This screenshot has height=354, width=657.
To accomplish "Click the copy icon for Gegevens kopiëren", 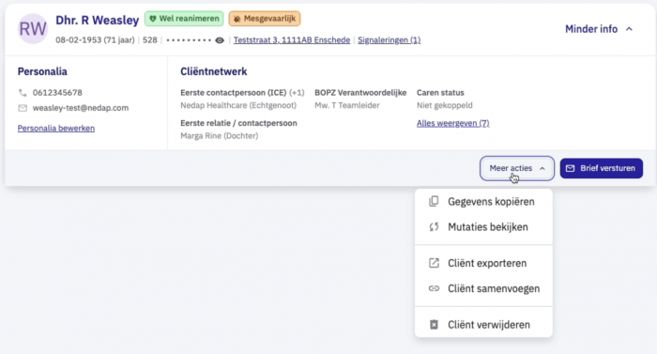I will [434, 201].
